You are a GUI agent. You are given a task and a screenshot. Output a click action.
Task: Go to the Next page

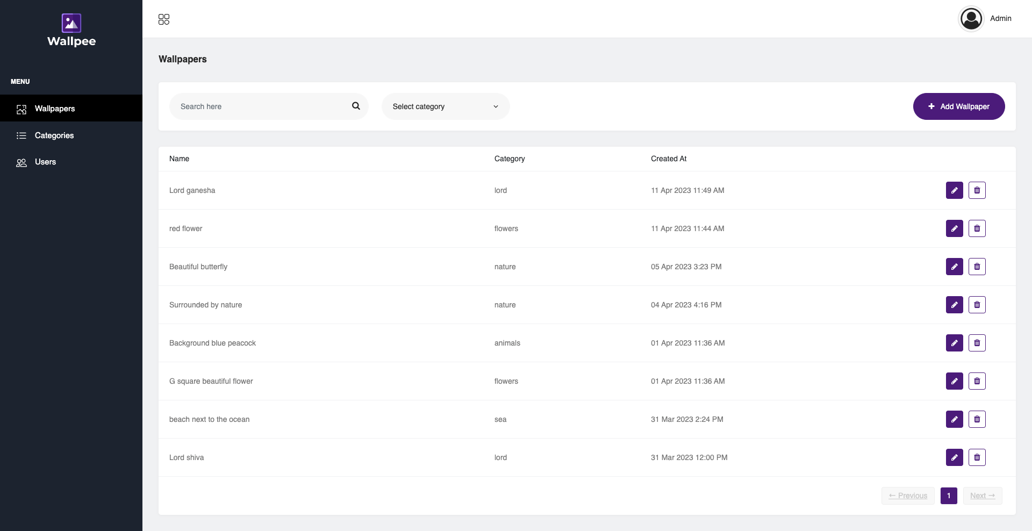click(982, 496)
